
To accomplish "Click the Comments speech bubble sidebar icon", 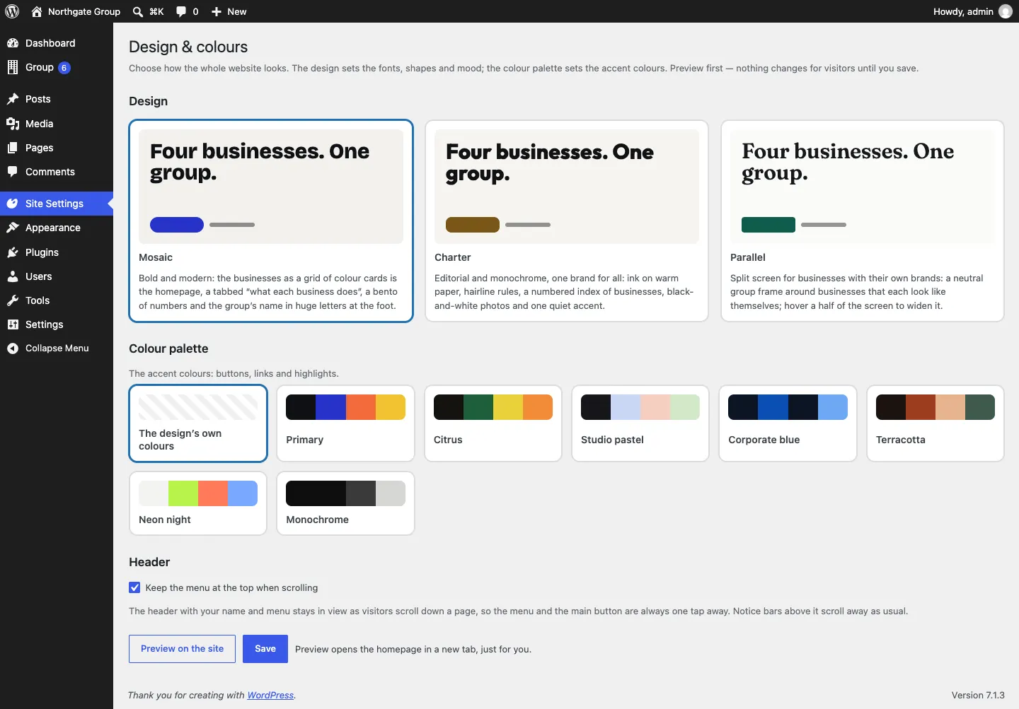I will (13, 172).
